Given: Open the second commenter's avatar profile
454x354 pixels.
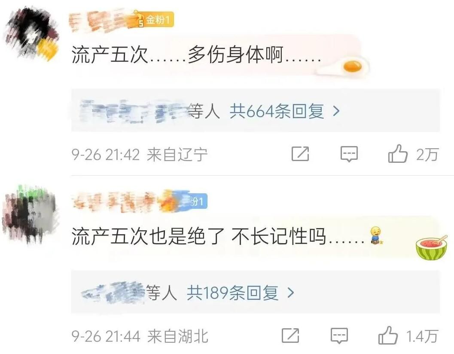Looking at the screenshot, I should point(30,214).
